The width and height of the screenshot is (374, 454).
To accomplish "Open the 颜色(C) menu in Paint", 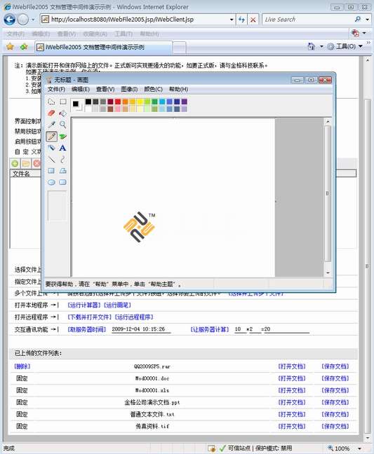I will coord(153,89).
